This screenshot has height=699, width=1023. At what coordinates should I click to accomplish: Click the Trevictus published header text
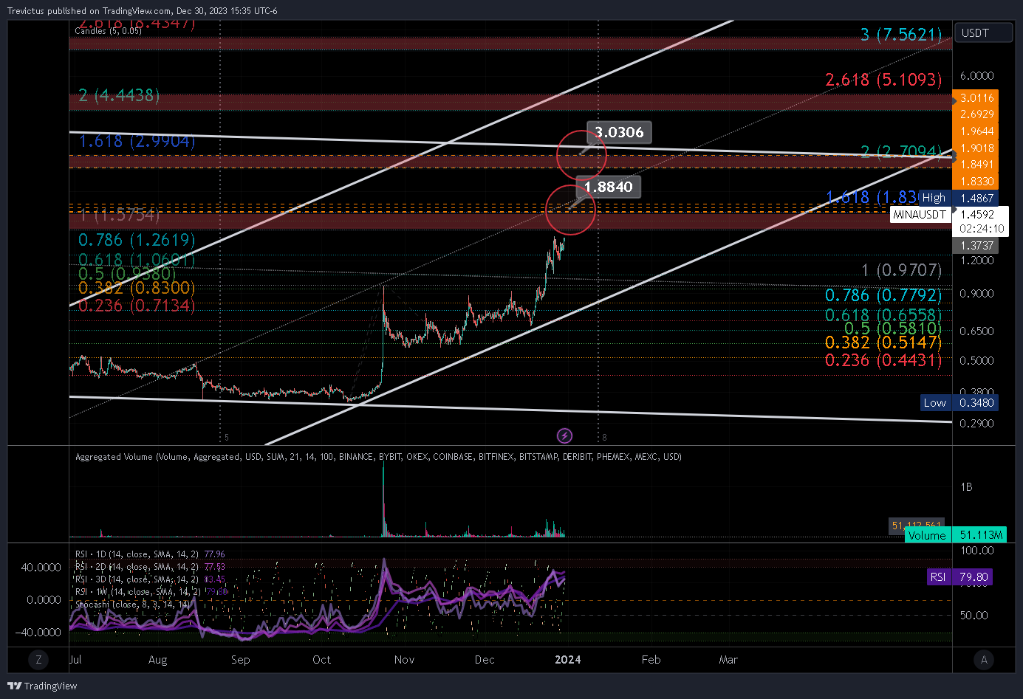(x=143, y=11)
